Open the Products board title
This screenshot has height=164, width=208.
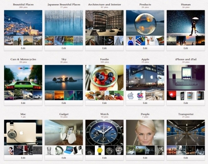click(x=145, y=5)
